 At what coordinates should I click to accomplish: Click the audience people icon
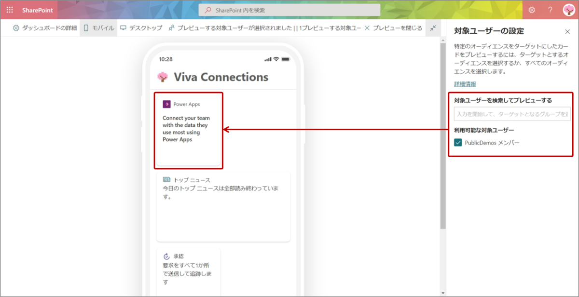coord(171,28)
